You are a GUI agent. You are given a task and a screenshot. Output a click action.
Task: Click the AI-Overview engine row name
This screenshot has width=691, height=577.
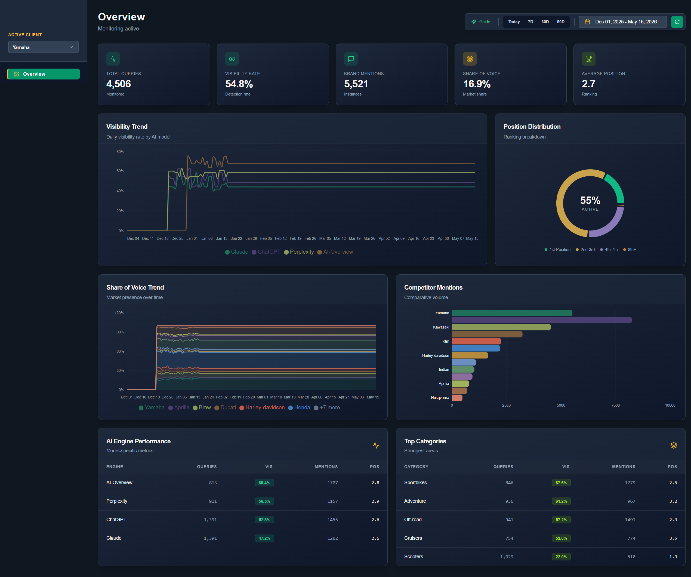point(119,483)
